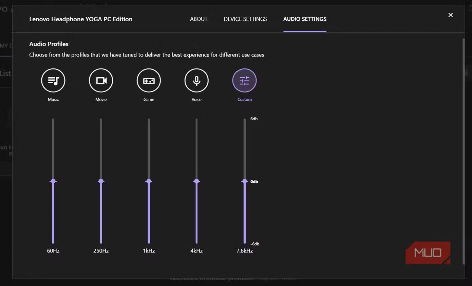
Task: Choose the Movie profile camera icon
Action: click(101, 80)
